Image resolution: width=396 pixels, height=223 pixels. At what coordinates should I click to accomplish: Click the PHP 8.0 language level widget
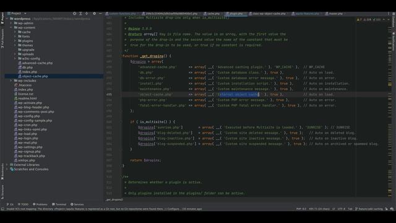click(301, 209)
